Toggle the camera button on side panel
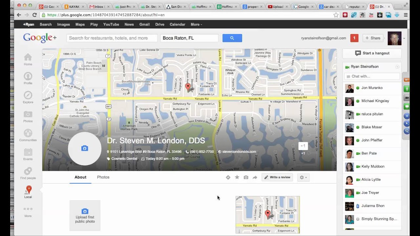This screenshot has height=236, width=420. tap(407, 98)
